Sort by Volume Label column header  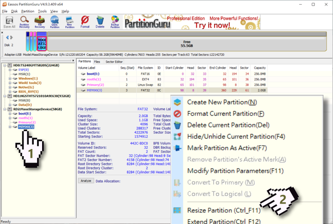tap(98, 68)
